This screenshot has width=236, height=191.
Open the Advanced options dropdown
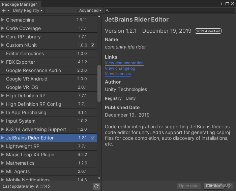[x=90, y=10]
